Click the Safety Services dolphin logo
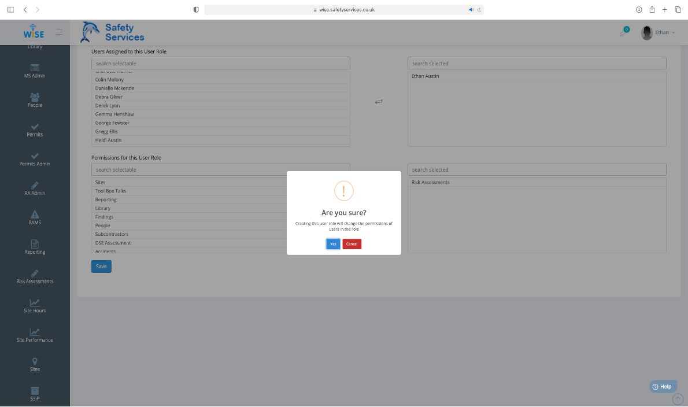688x407 pixels. [112, 32]
